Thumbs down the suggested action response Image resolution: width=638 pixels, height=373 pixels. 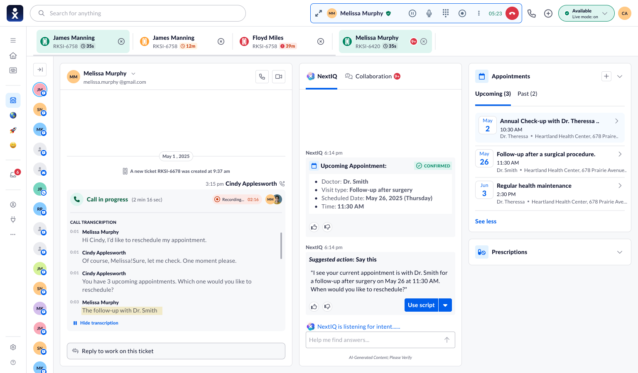click(x=327, y=307)
